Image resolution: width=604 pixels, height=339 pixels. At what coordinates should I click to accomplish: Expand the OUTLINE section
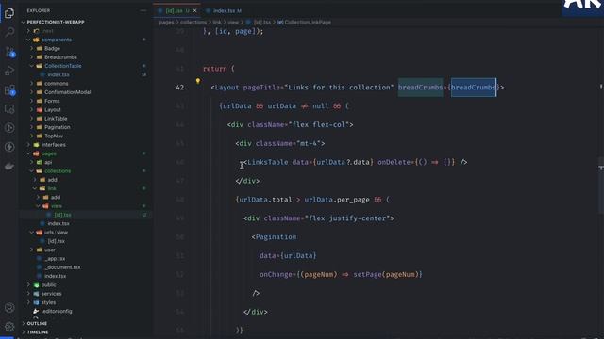(37, 324)
